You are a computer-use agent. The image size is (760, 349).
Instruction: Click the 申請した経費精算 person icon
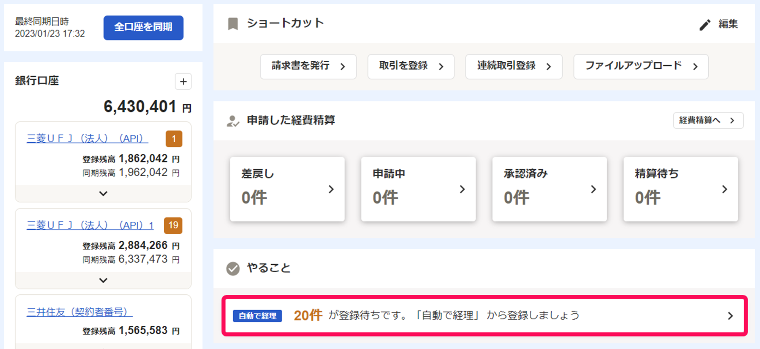pyautogui.click(x=233, y=120)
